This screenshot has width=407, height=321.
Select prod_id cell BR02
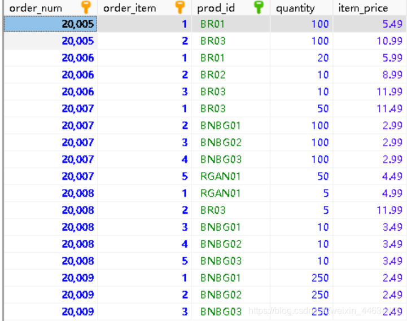pos(231,74)
